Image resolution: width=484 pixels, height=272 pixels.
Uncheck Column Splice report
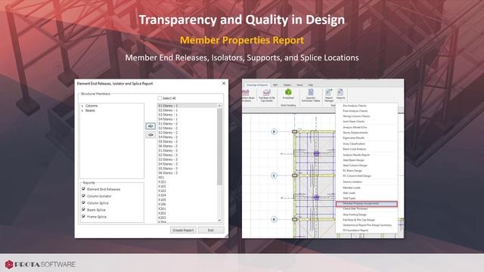(83, 202)
